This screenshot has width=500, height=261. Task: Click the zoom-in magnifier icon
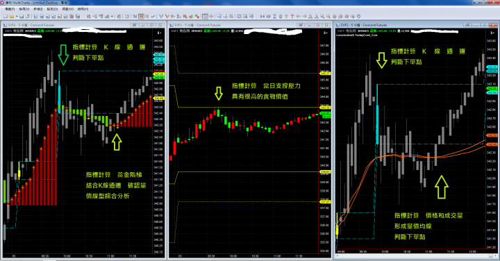pyautogui.click(x=323, y=16)
